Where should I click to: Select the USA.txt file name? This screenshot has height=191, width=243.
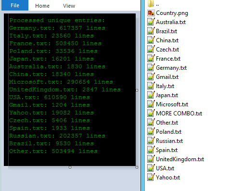[165, 168]
